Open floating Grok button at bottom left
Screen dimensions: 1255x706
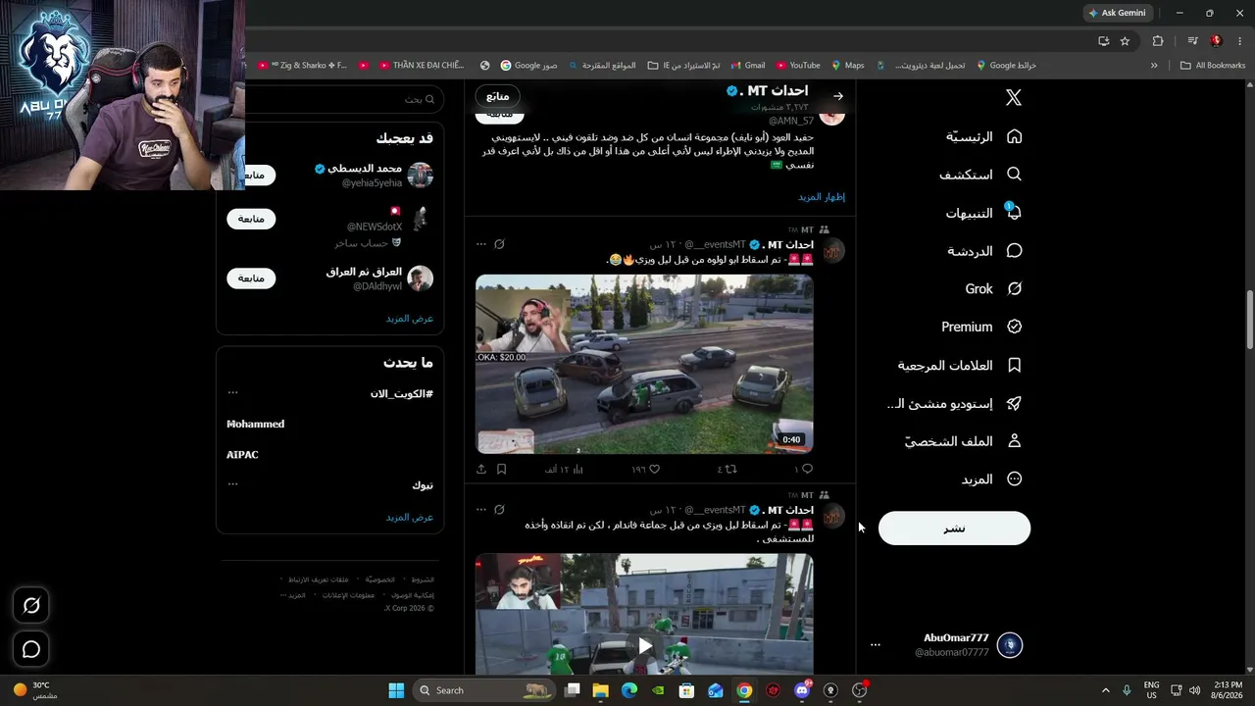coord(31,606)
